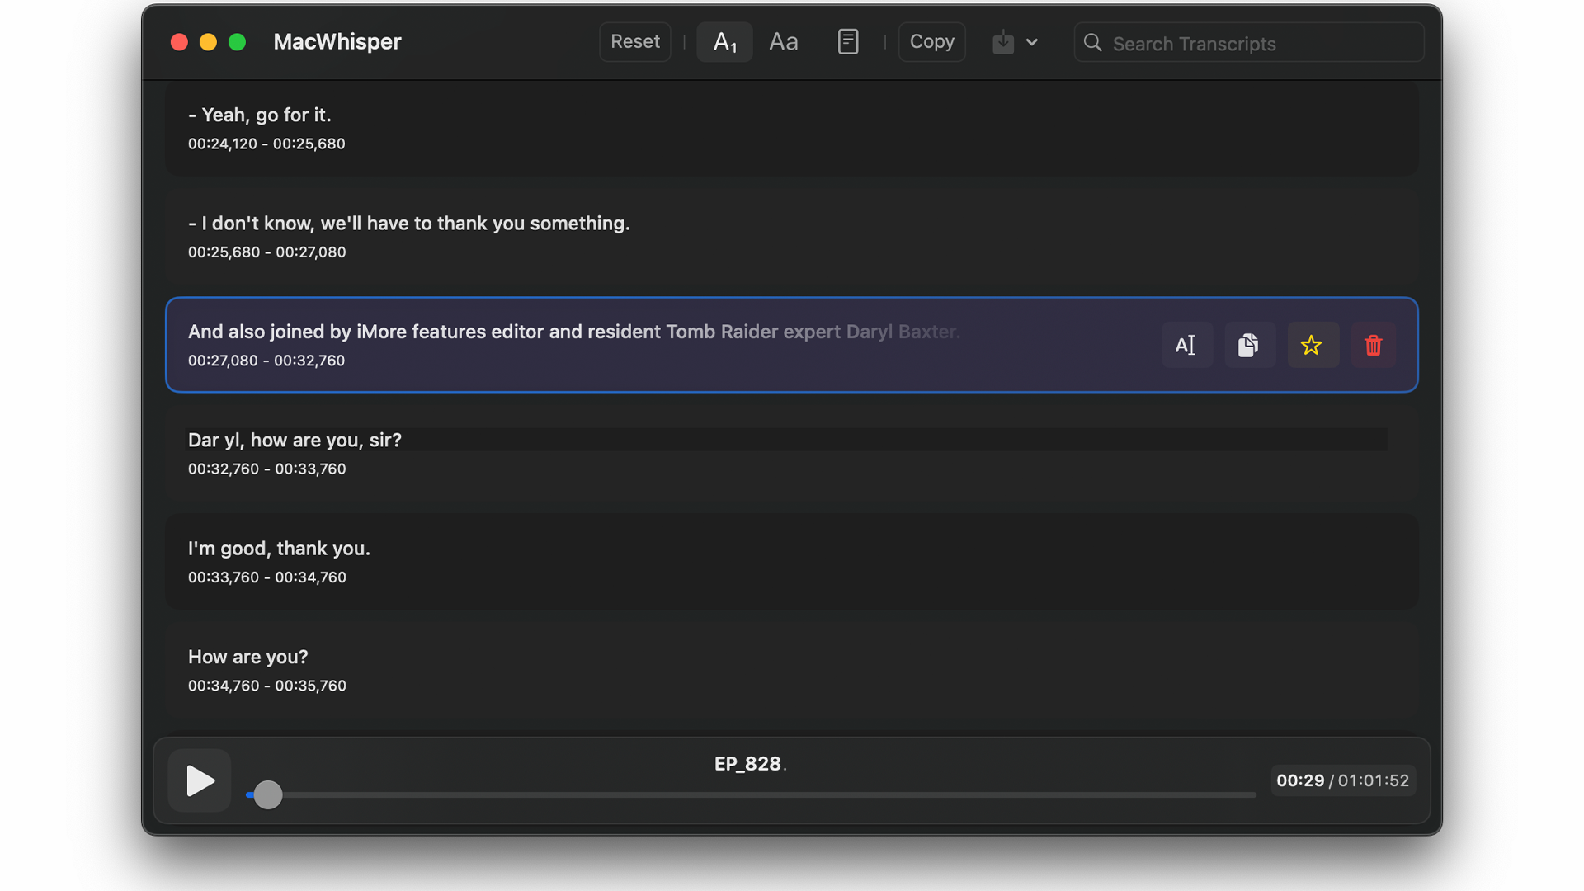Toggle the A1 timestamp font view

(724, 42)
